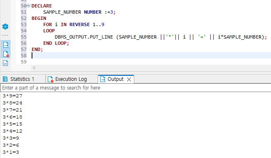The width and height of the screenshot is (271, 158).
Task: Switch to the Statistics 1 tab
Action: 23,79
